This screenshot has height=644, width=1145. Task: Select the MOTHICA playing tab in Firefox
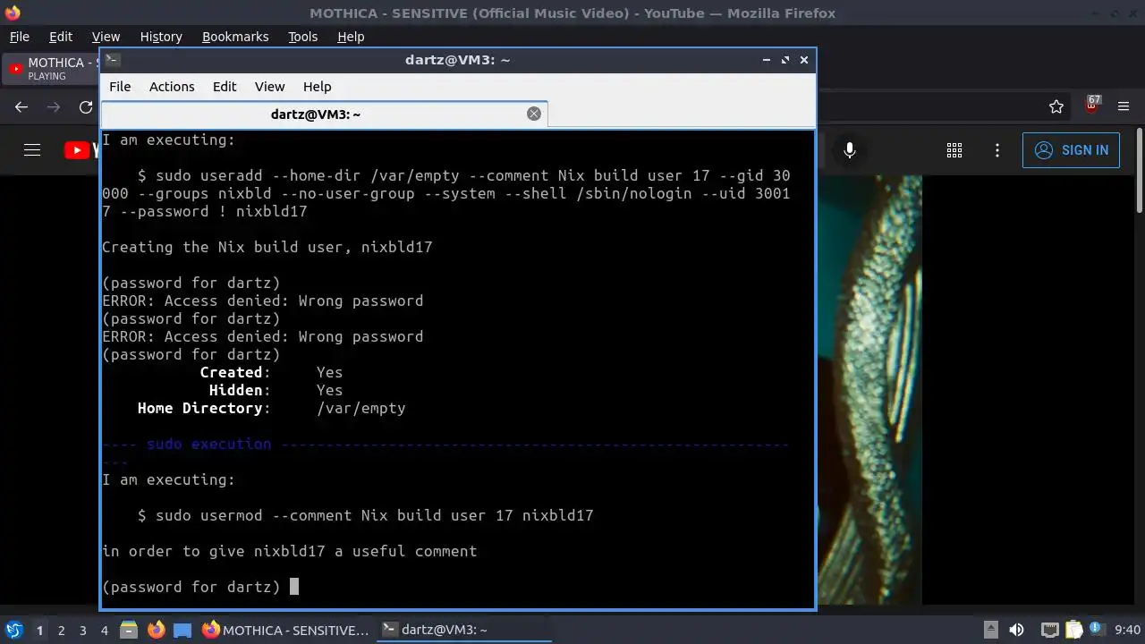tap(51, 69)
